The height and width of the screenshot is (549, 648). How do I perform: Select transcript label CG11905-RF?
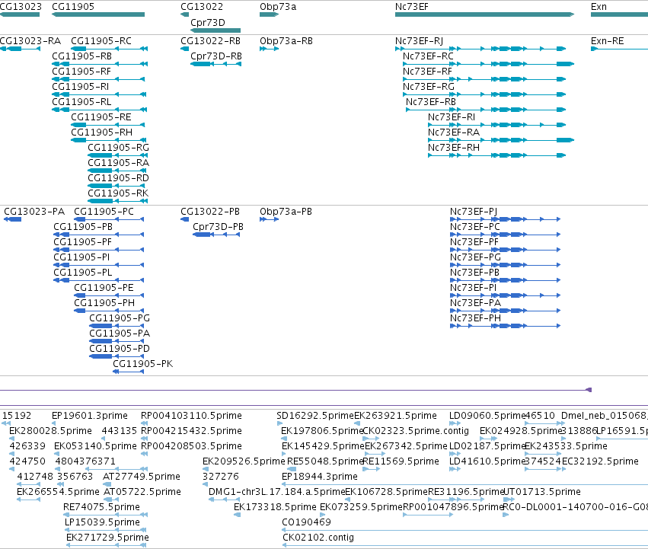tap(81, 72)
